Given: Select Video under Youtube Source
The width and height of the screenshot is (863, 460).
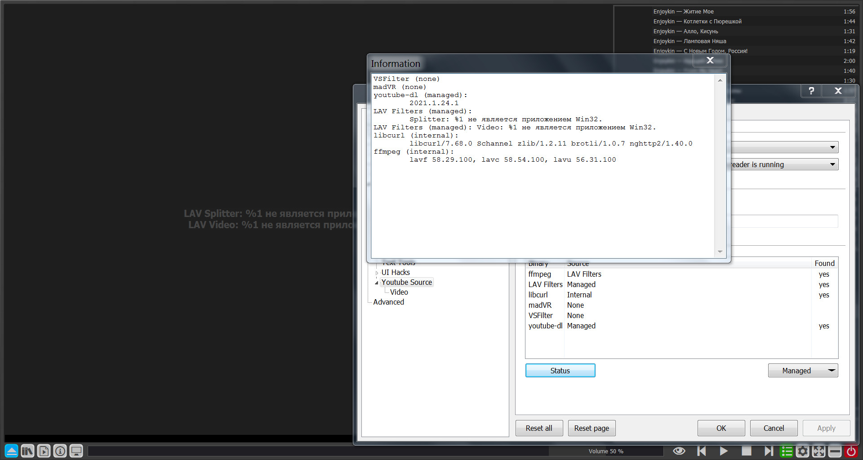Looking at the screenshot, I should tap(399, 292).
